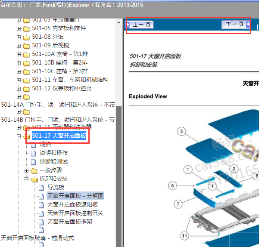The height and width of the screenshot is (247, 259).
Task: Expand 501-11 车窗、车架和机械结构 node
Action: tap(19, 80)
